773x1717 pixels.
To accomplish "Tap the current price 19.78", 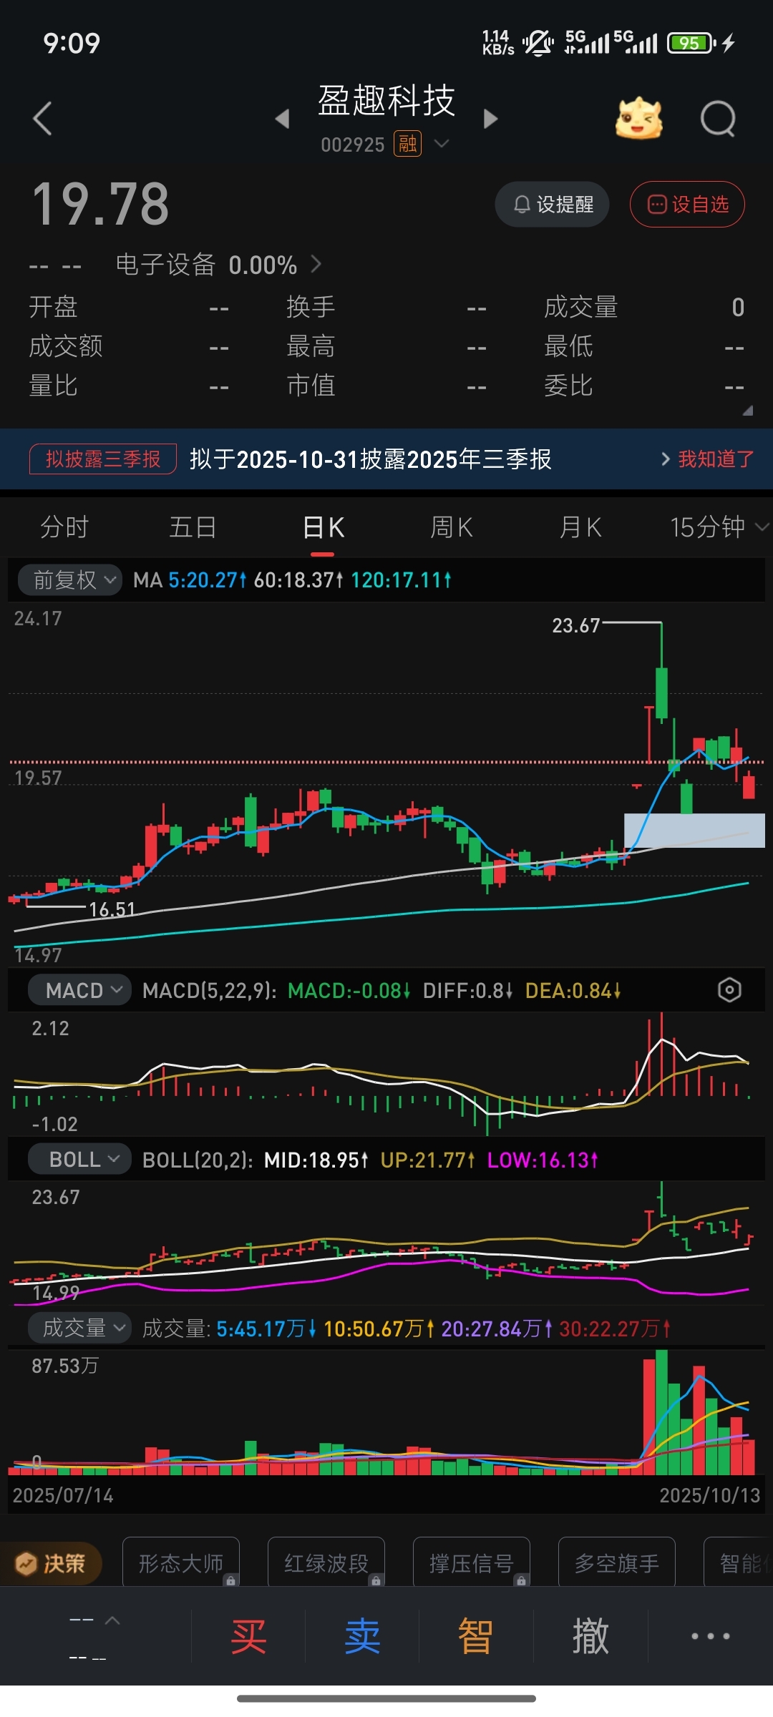I will (100, 204).
